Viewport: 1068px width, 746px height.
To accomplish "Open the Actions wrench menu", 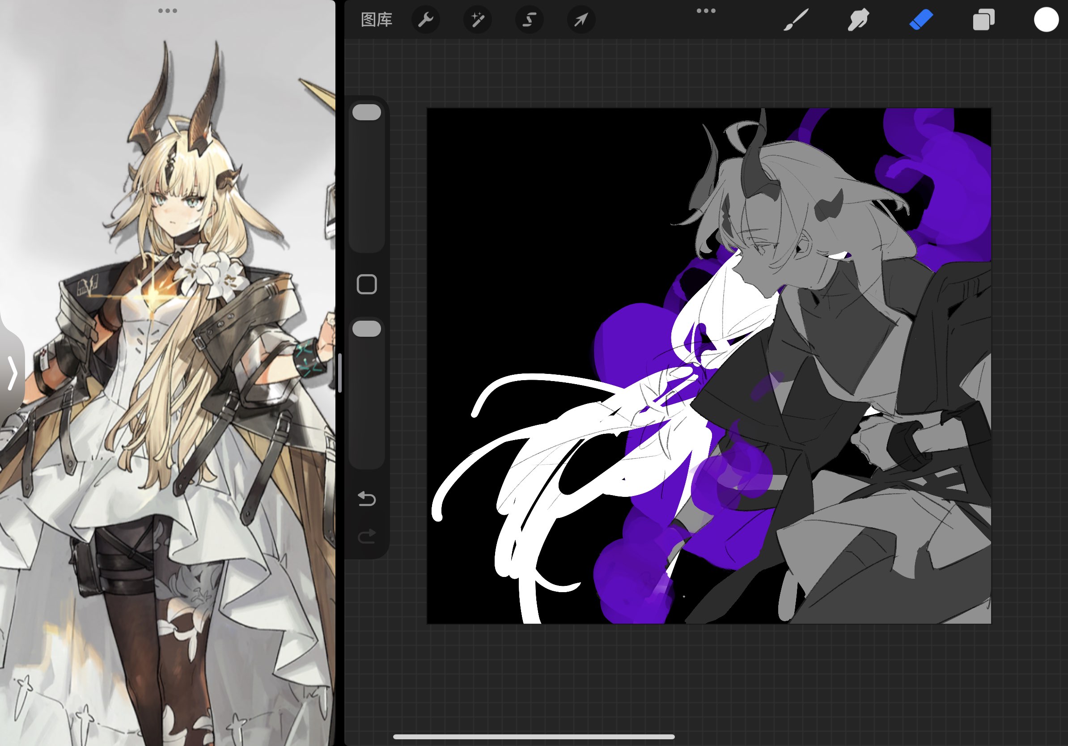I will pos(426,20).
